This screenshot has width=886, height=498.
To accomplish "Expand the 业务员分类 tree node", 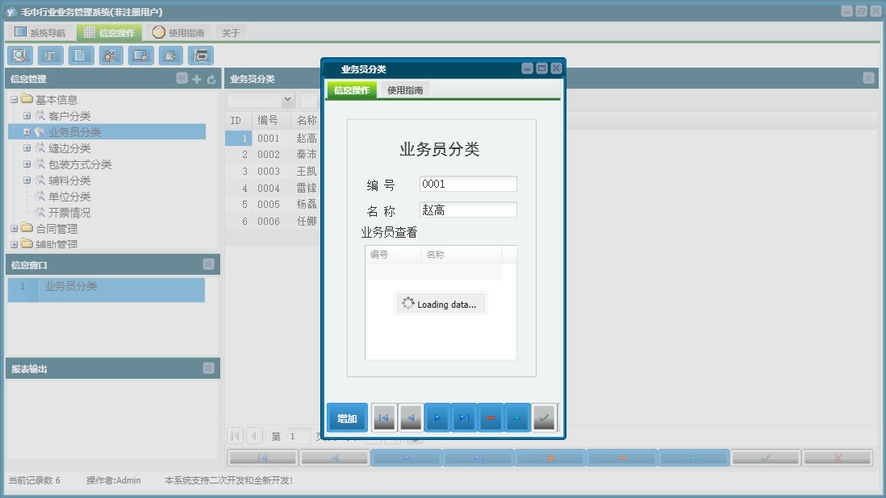I will (x=27, y=132).
